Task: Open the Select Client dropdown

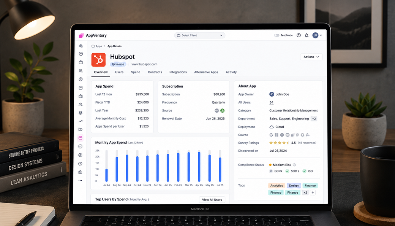Action: coord(199,35)
